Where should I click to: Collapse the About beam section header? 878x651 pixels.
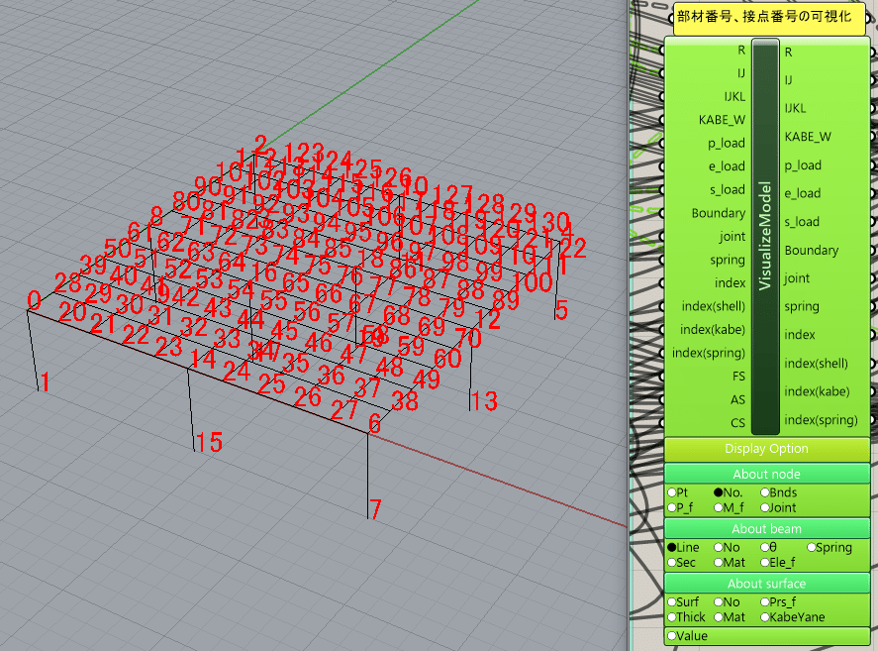coord(766,529)
